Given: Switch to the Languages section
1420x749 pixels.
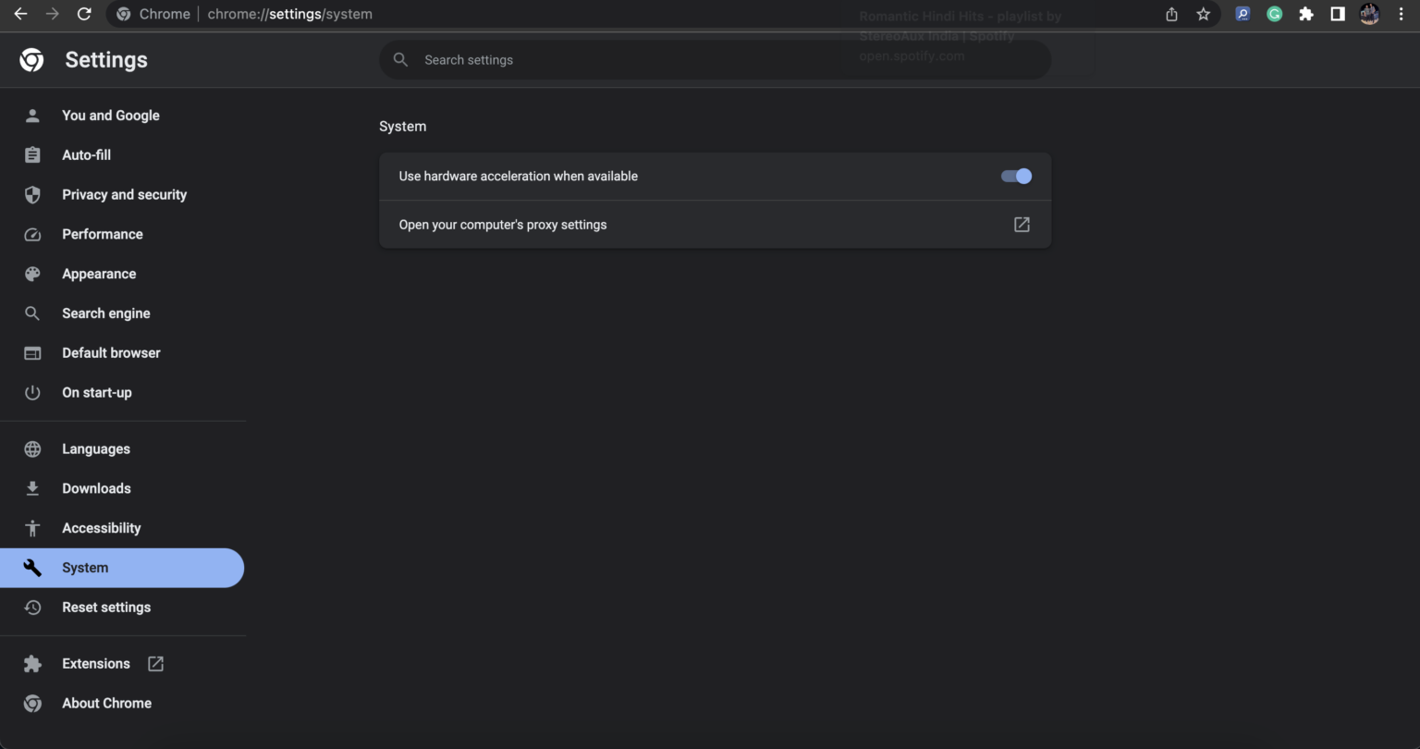Looking at the screenshot, I should pyautogui.click(x=95, y=448).
